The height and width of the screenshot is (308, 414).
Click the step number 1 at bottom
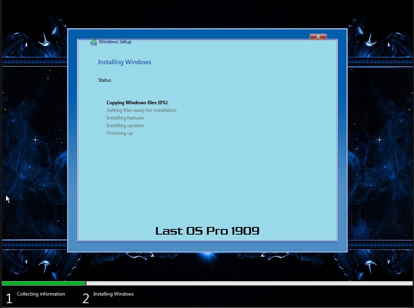click(9, 298)
